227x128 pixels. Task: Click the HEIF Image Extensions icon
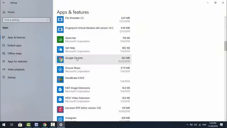[60, 90]
